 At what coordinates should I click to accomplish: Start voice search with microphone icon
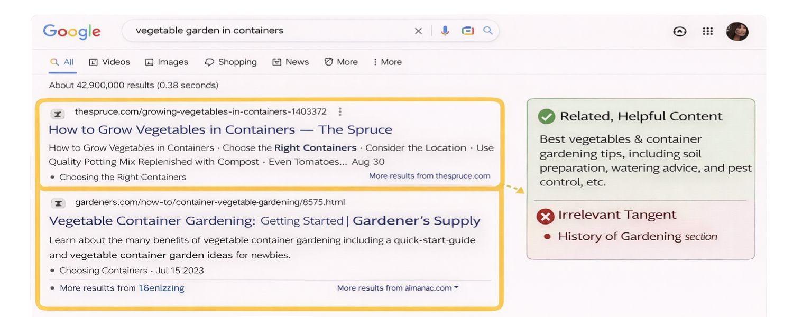coord(445,31)
